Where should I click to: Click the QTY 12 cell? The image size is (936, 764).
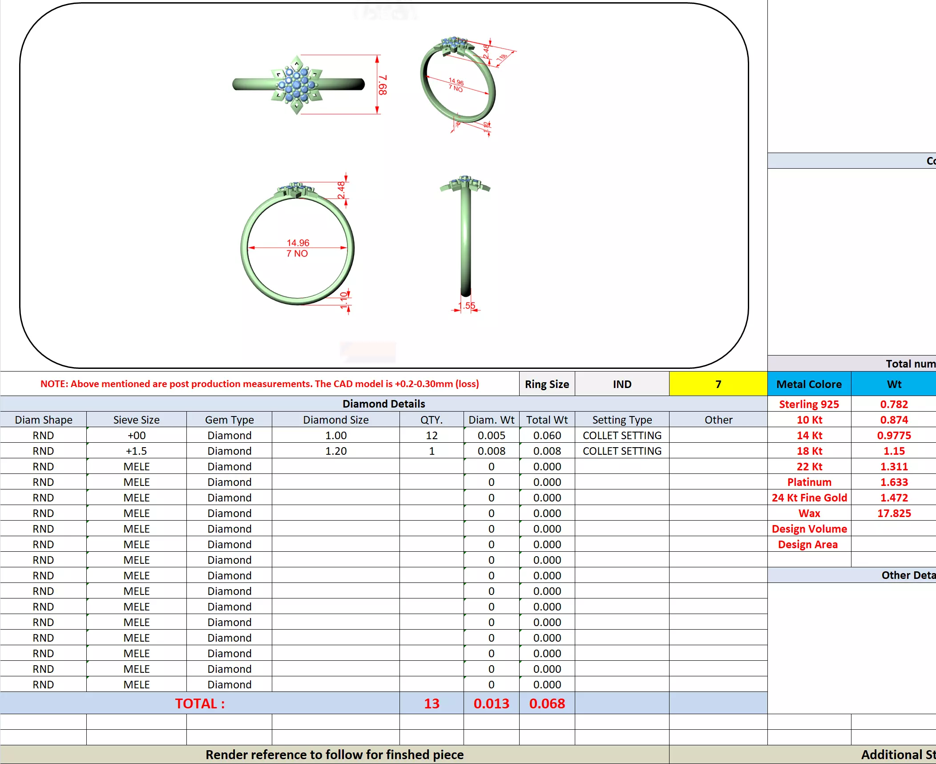431,435
